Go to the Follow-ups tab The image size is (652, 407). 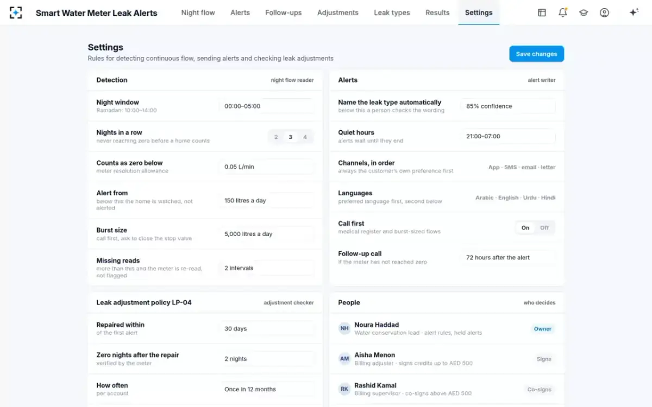[284, 12]
